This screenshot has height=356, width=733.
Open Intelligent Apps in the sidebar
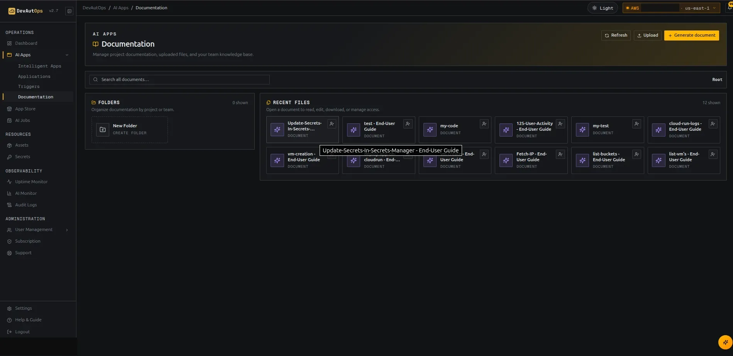point(39,66)
